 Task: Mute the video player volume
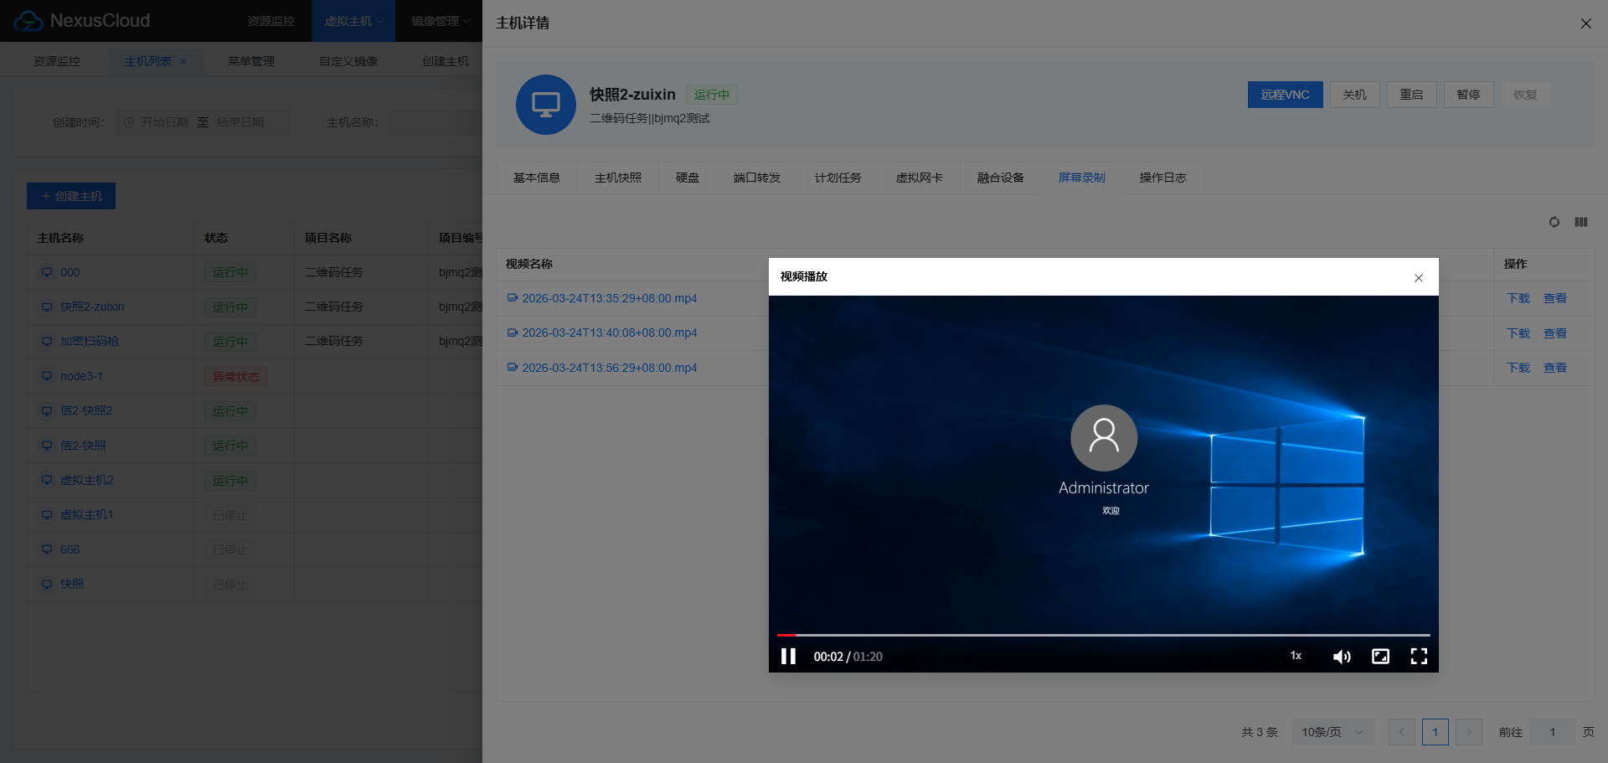1342,656
